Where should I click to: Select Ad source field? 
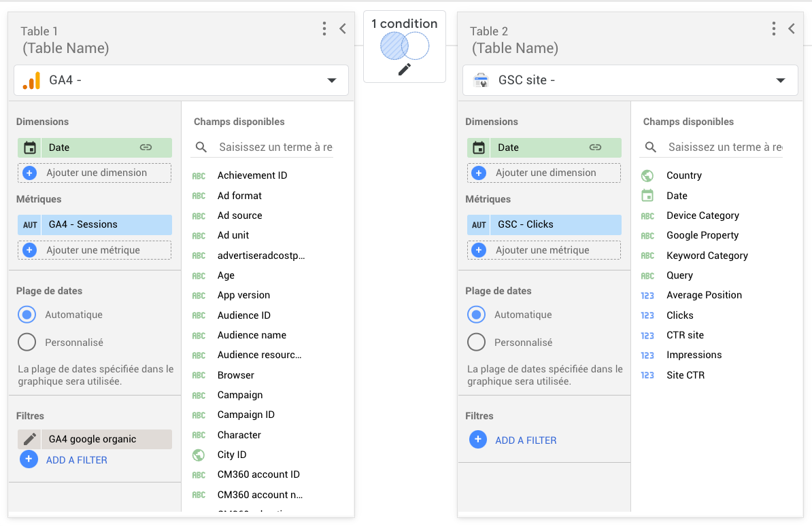(239, 215)
